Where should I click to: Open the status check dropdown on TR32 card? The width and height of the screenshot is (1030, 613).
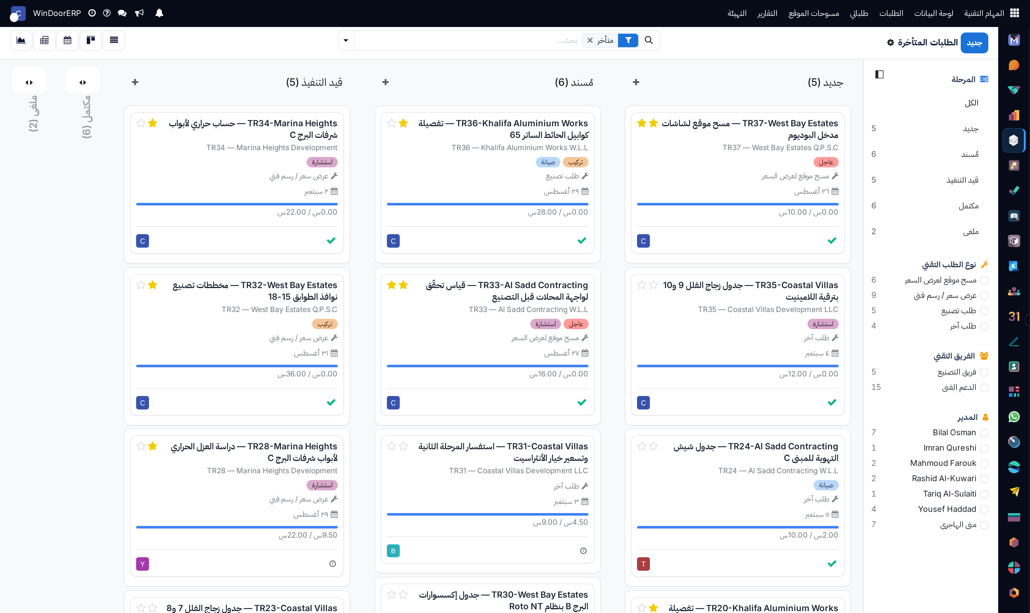[x=331, y=402]
